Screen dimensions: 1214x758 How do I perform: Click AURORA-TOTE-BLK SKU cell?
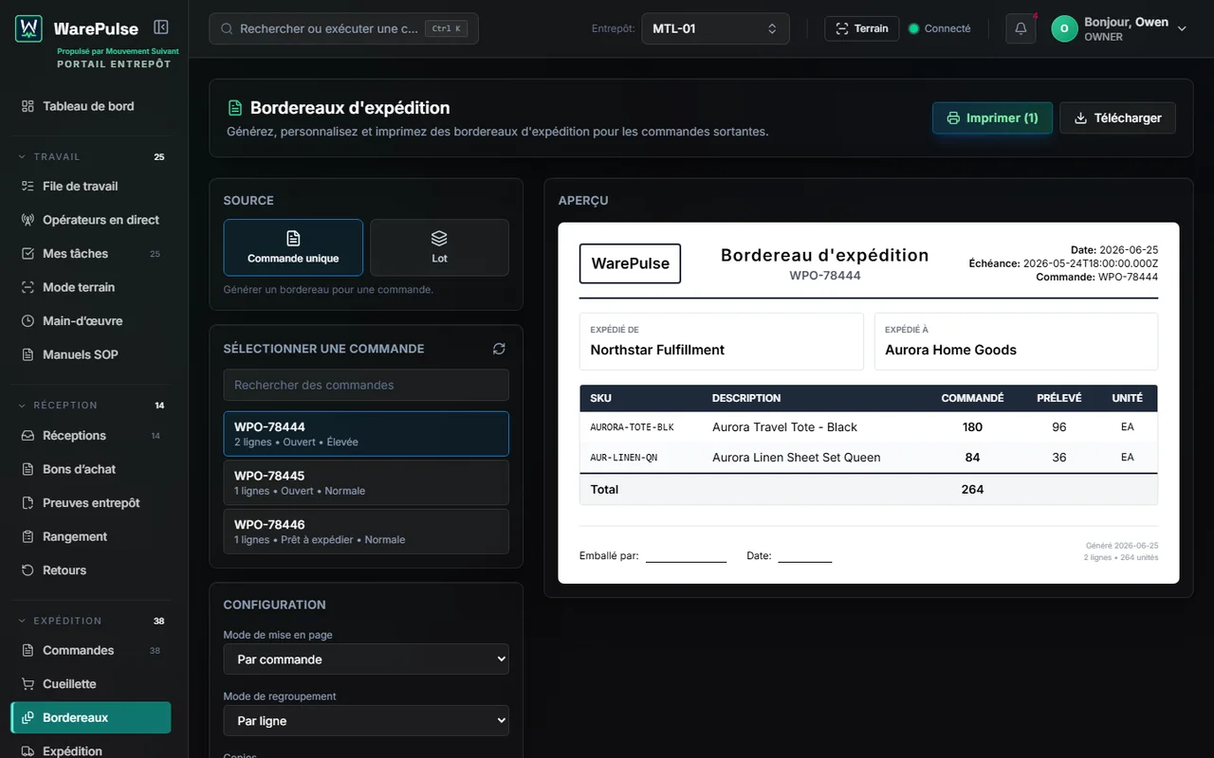(632, 427)
